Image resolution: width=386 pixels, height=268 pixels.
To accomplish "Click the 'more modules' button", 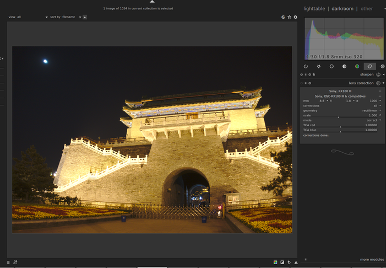I will click(x=372, y=259).
